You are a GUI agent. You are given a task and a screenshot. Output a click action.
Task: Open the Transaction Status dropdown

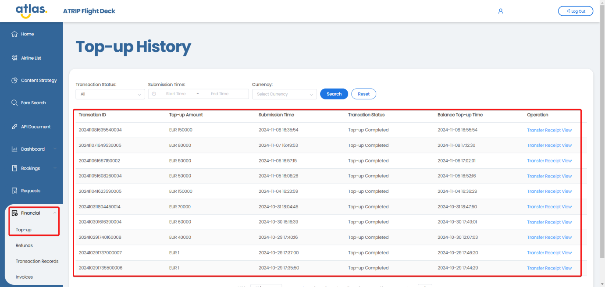[x=110, y=94]
